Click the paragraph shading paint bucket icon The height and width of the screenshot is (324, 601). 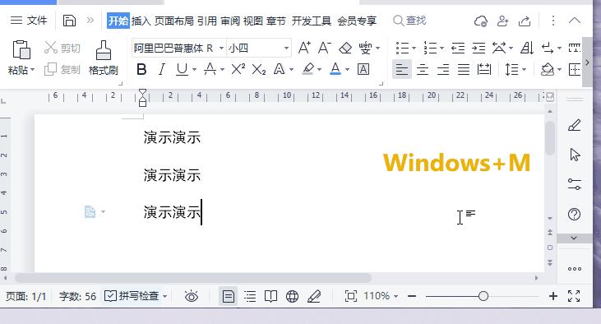[548, 69]
